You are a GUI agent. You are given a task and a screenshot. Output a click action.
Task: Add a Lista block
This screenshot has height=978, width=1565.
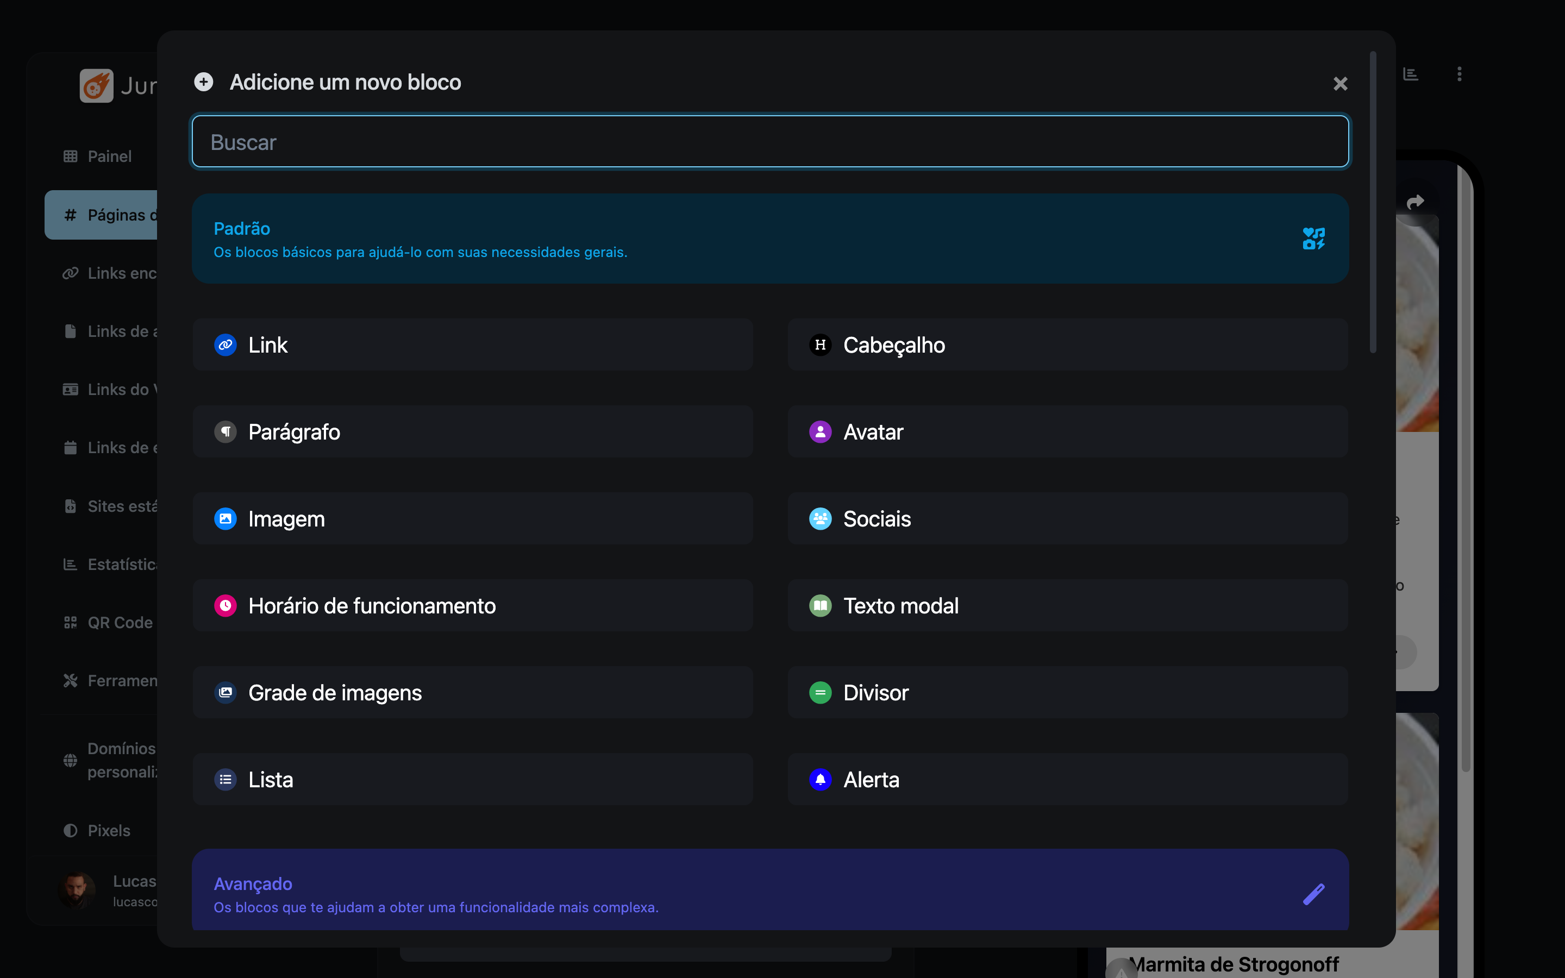coord(473,780)
